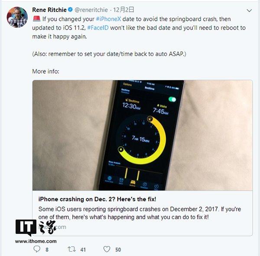Open the reply speech bubble icon

pyautogui.click(x=37, y=249)
